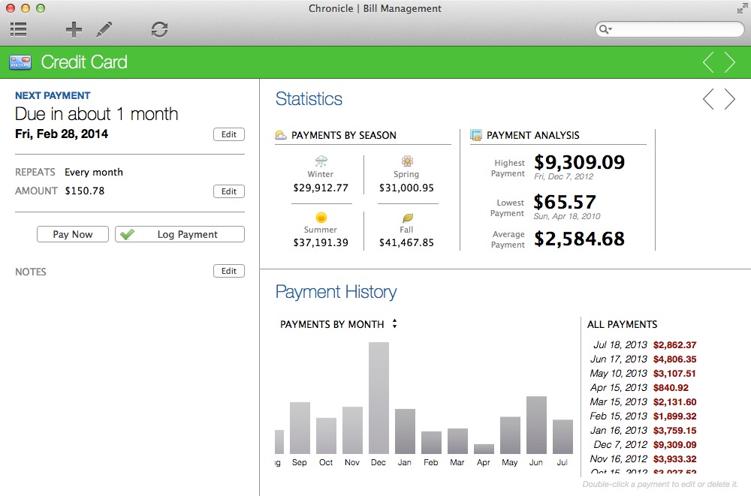Click the Log Payment button

point(179,234)
